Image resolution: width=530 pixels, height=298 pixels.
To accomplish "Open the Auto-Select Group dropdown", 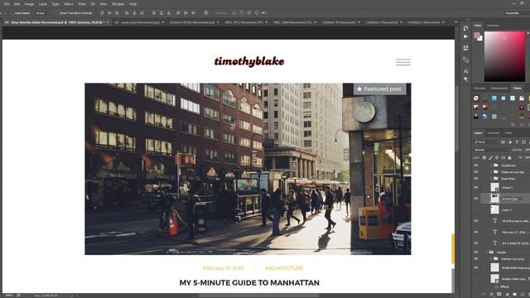I will click(x=42, y=13).
